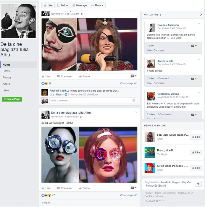The width and height of the screenshot is (205, 207).
Task: Open the crushed can glasses photo
Action: coord(60,155)
